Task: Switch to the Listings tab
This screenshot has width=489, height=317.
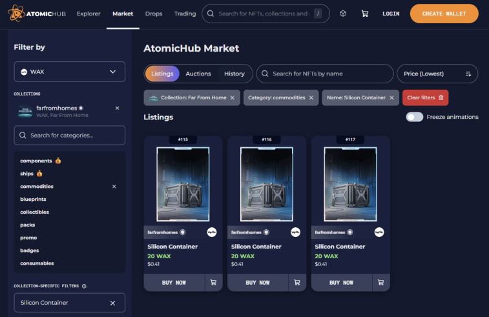Action: 162,74
